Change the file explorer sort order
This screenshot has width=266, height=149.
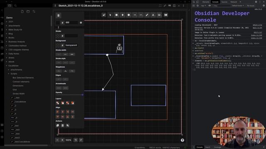(34, 12)
